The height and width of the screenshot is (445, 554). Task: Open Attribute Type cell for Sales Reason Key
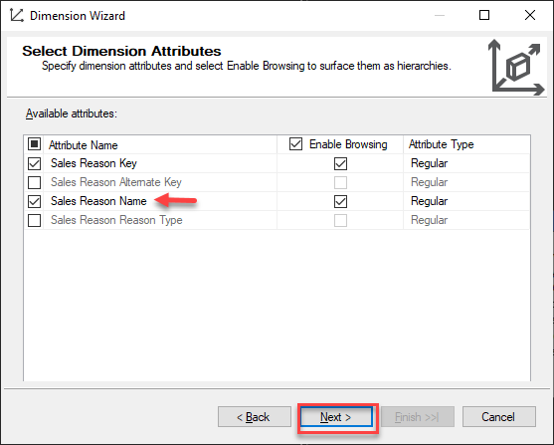[466, 163]
